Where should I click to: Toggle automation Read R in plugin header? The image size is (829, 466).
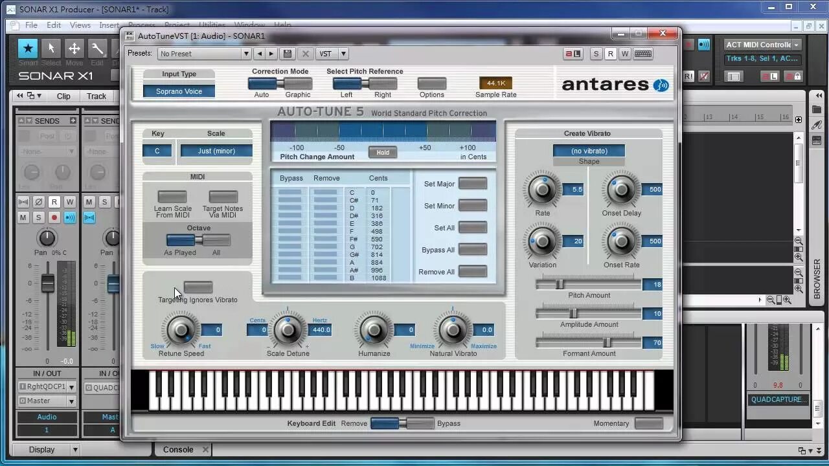point(610,54)
